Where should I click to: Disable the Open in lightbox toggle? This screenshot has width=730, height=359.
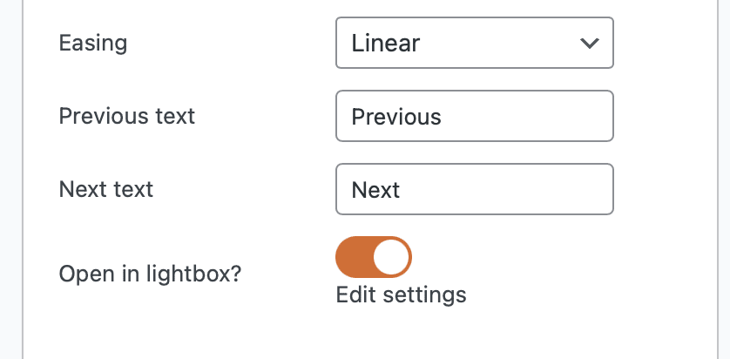[x=374, y=257]
